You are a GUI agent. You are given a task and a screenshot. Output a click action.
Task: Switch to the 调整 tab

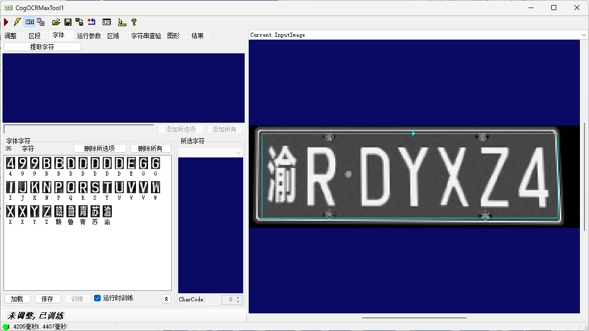[11, 36]
